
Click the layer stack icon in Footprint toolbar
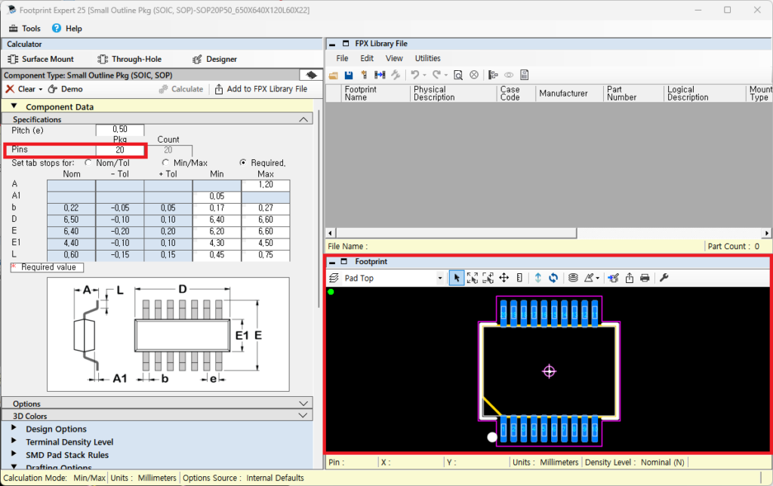pyautogui.click(x=573, y=278)
